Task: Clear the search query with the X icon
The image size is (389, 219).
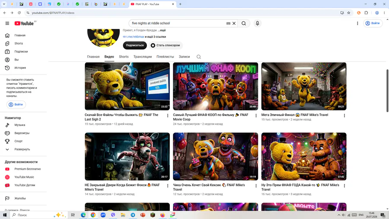Action: point(234,23)
